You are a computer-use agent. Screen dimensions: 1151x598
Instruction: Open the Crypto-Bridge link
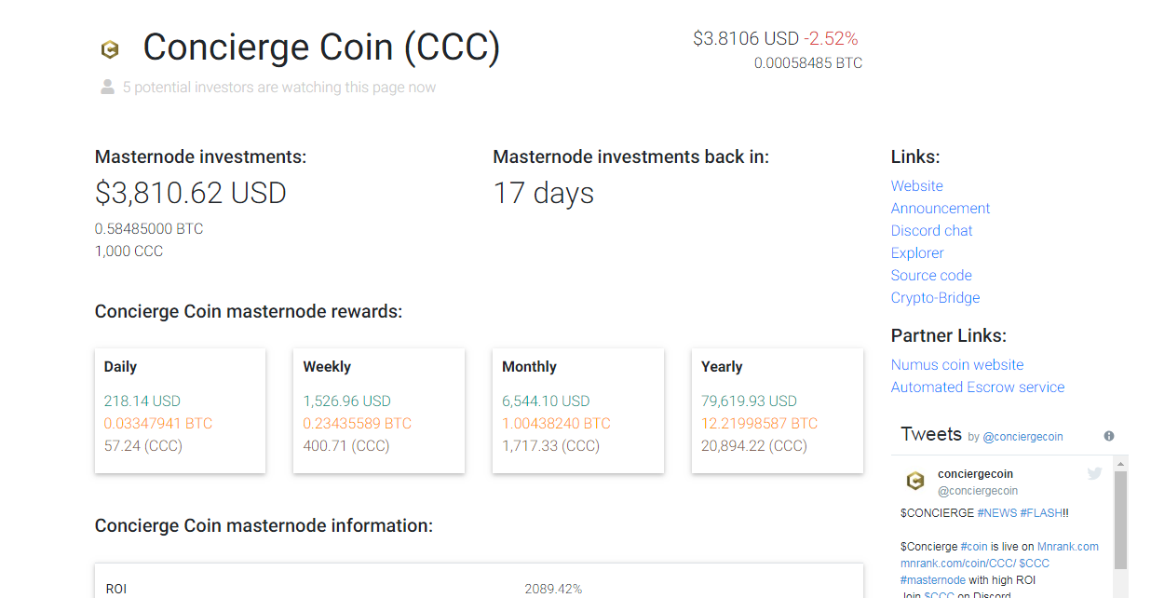(x=935, y=298)
